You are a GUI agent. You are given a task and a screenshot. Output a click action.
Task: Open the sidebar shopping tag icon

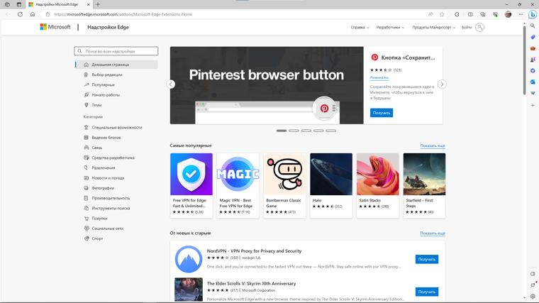(x=533, y=37)
